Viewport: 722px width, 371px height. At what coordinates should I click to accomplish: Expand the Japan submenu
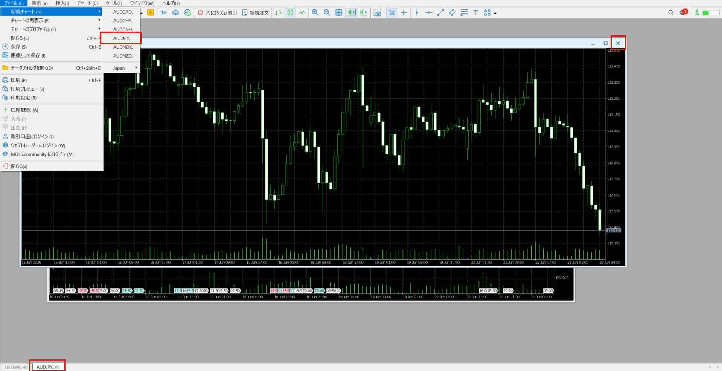point(121,68)
